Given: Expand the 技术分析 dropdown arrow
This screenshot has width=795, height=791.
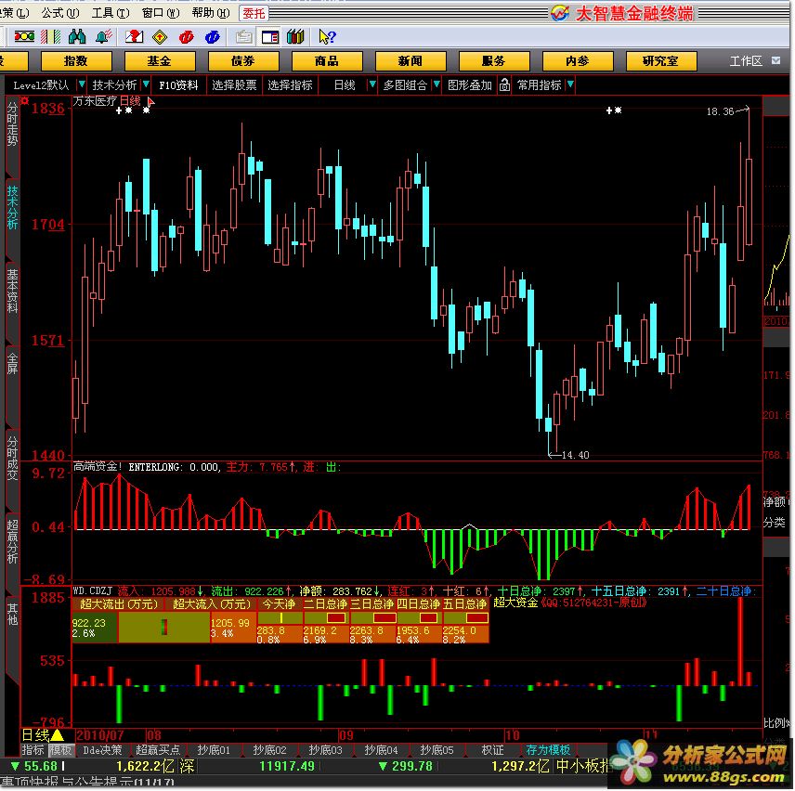Looking at the screenshot, I should pyautogui.click(x=146, y=84).
